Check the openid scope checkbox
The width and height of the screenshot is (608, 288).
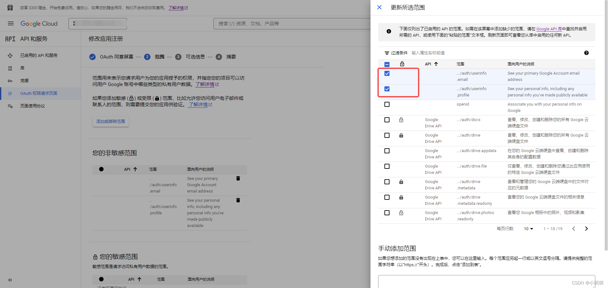click(x=387, y=104)
